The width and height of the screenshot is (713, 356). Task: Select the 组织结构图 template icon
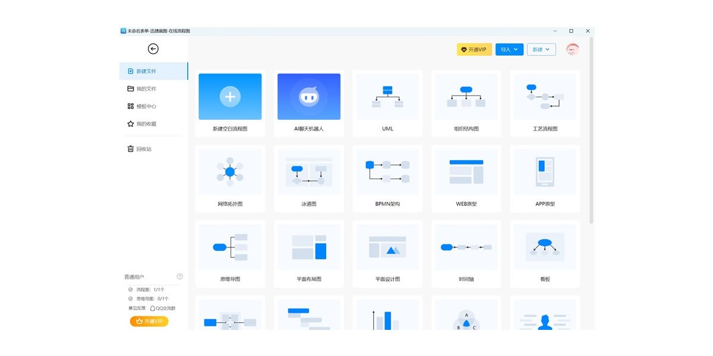click(466, 97)
